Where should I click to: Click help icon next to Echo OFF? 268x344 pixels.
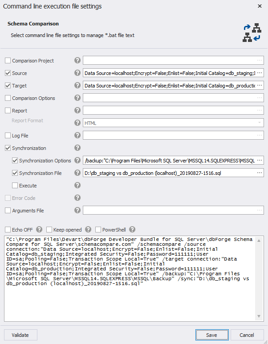pos(39,229)
